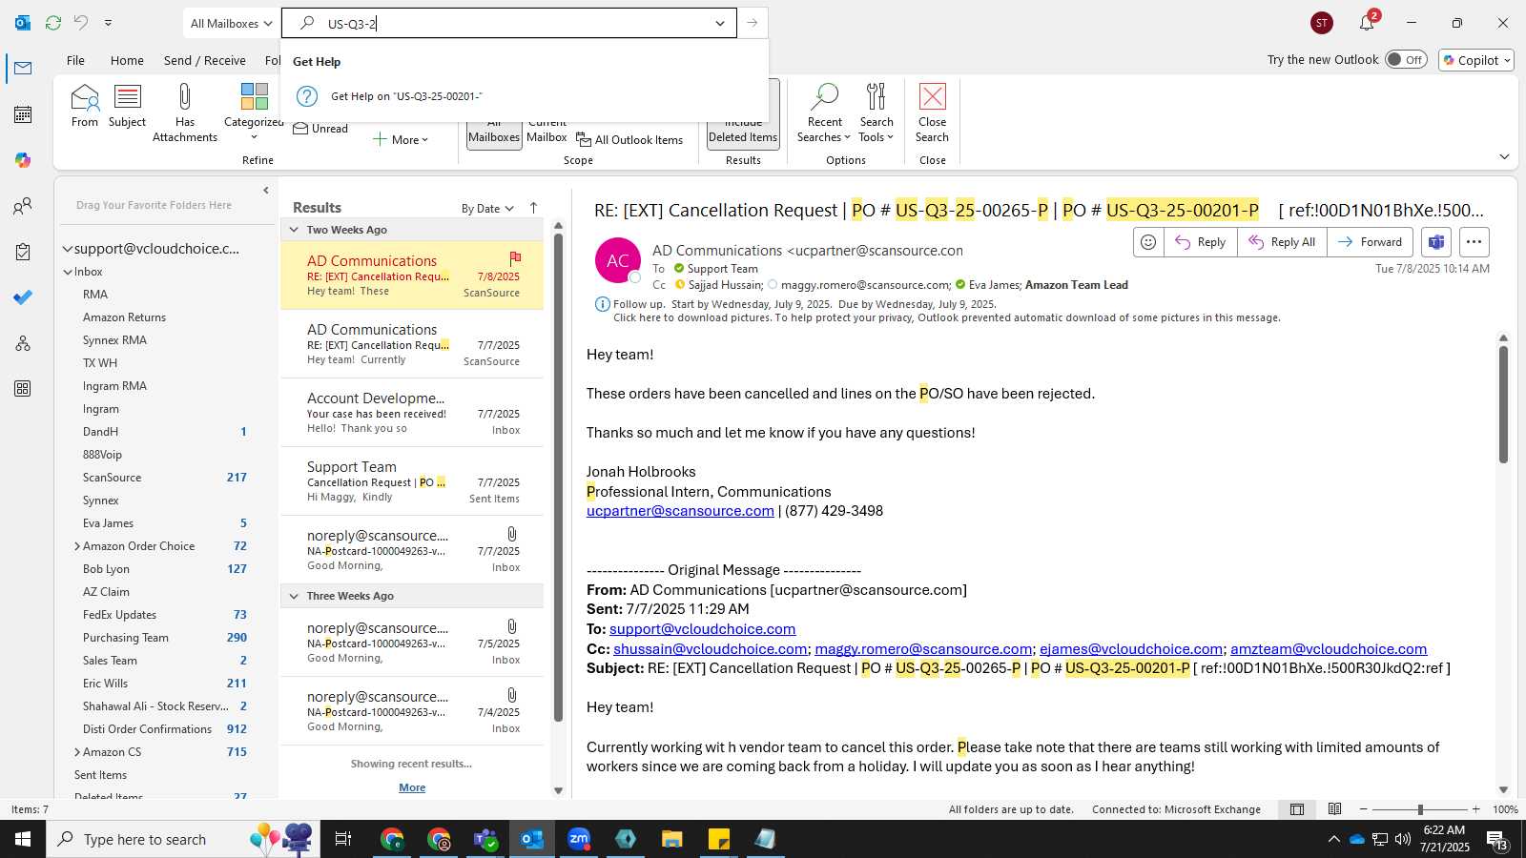Open the File tab
Viewport: 1526px width, 858px height.
[x=75, y=60]
